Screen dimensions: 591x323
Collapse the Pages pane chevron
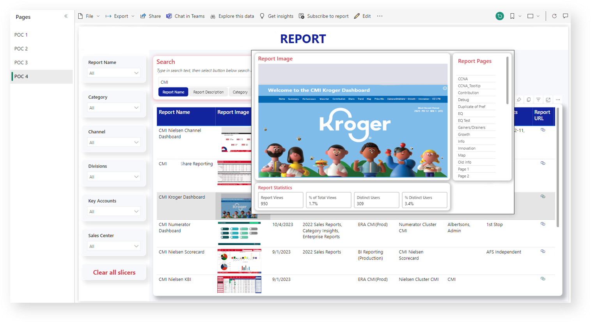tap(66, 16)
